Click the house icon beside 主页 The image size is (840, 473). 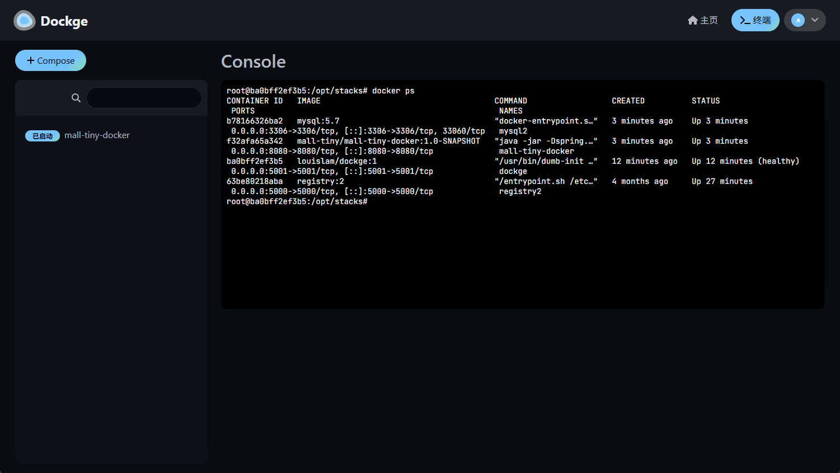[692, 21]
